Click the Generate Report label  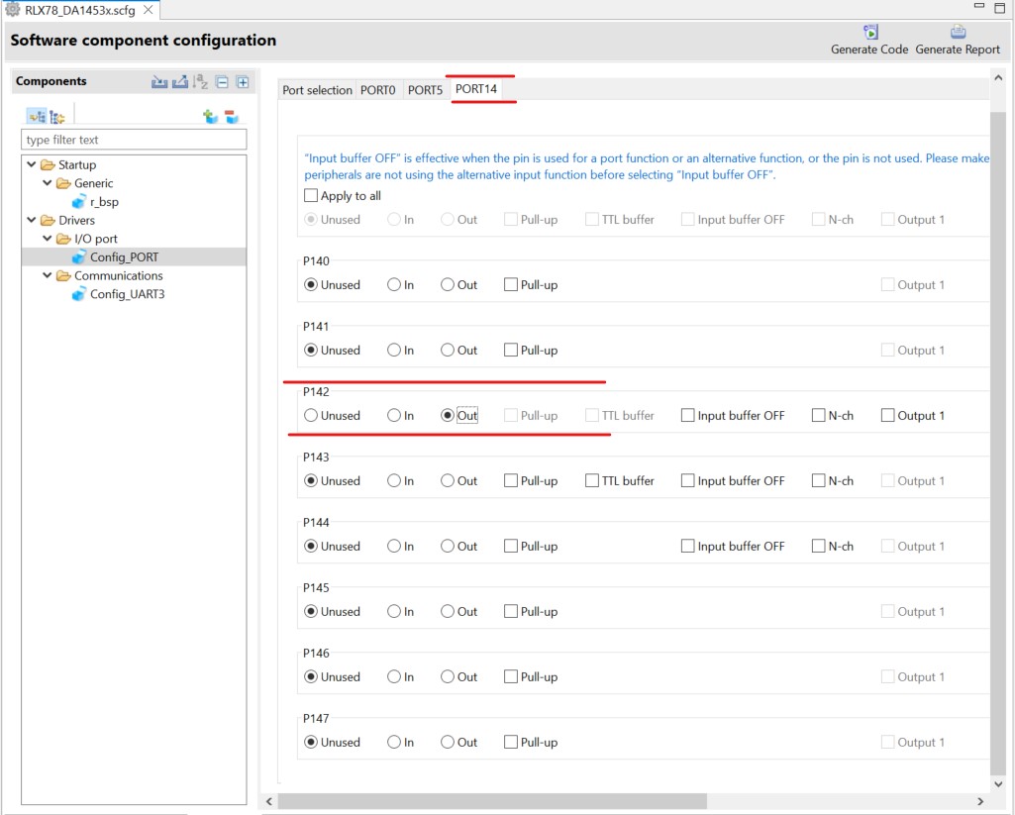pyautogui.click(x=958, y=50)
